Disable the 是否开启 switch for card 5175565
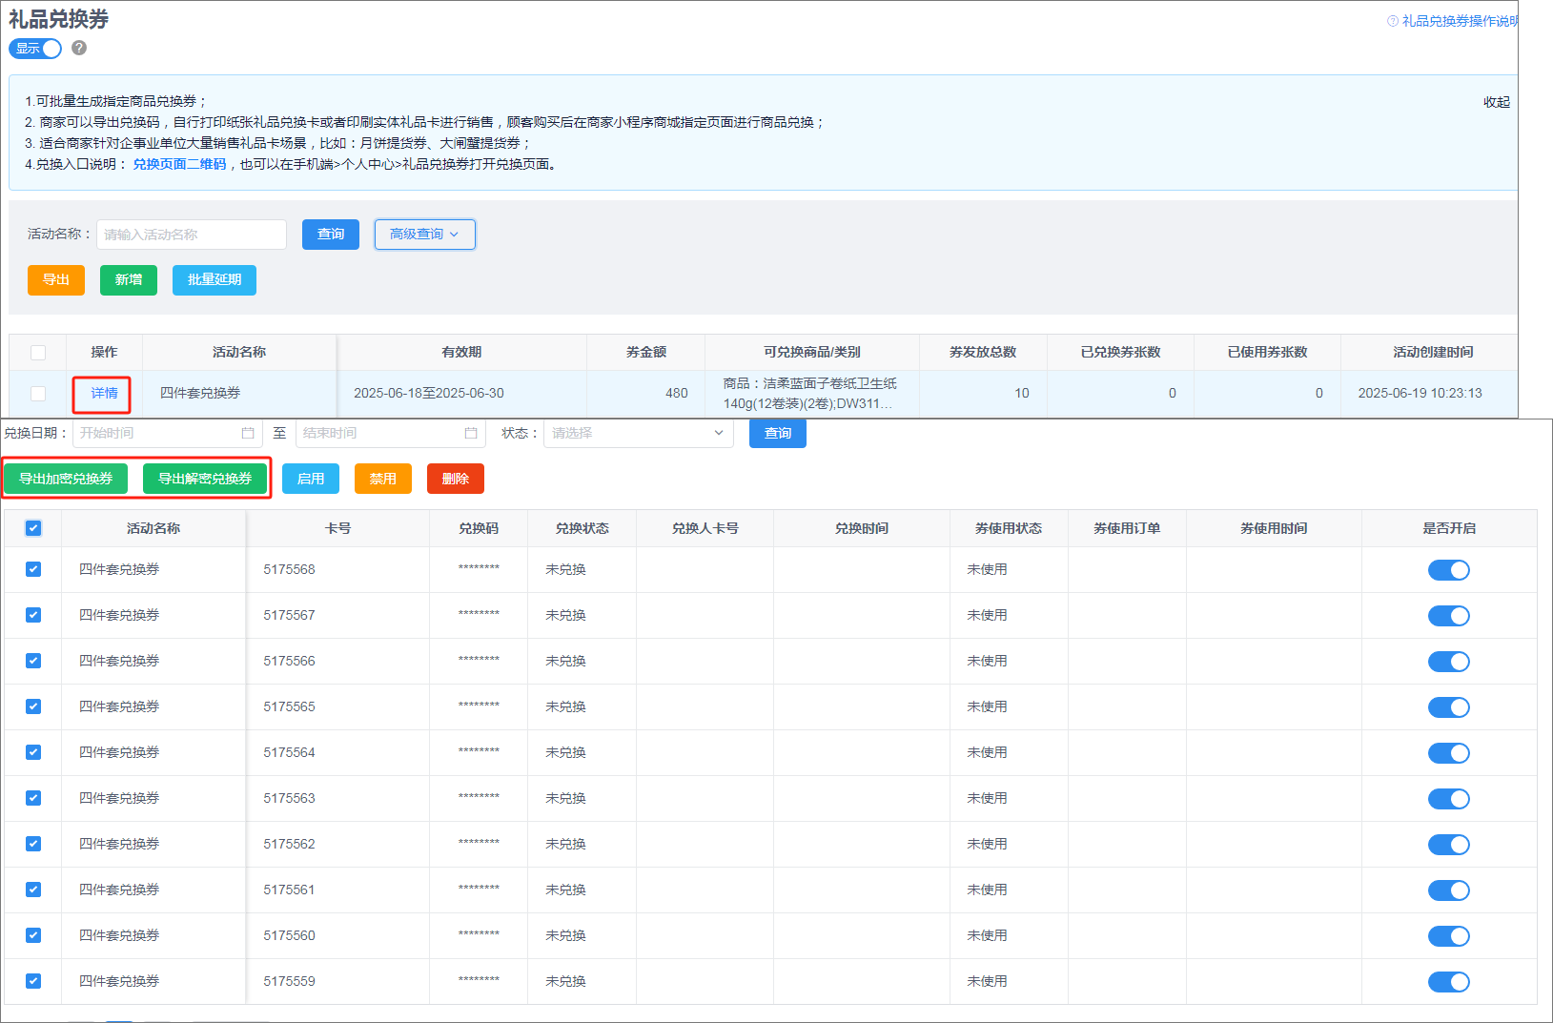Viewport: 1553px width, 1023px height. (1448, 707)
